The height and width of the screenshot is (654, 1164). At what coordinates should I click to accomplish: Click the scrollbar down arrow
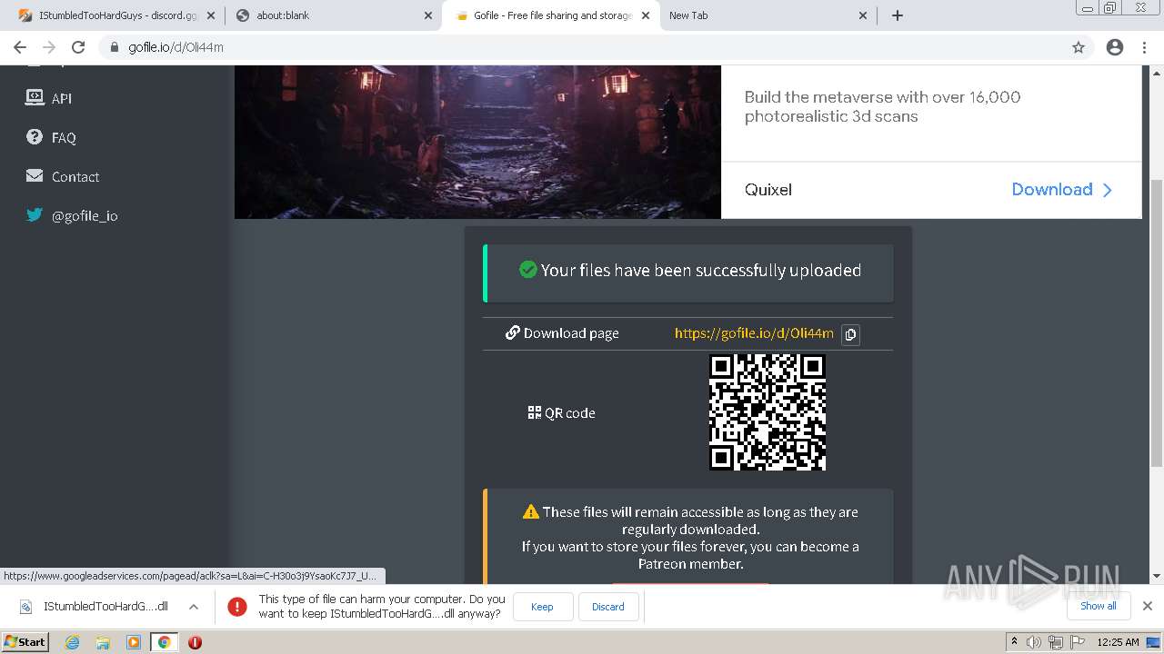coord(1157,576)
